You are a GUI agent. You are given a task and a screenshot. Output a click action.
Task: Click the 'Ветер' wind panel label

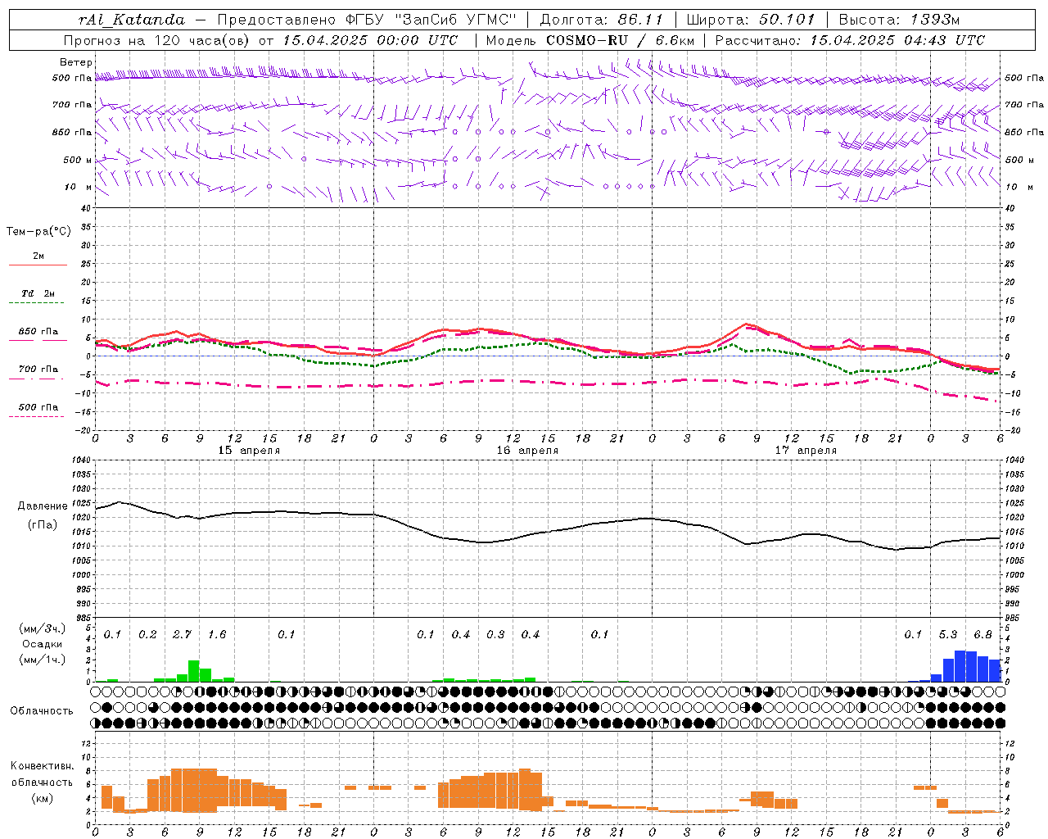pos(76,62)
